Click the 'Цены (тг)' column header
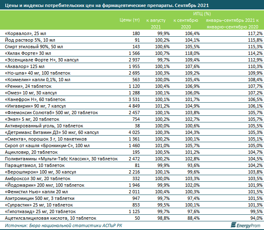 (130, 20)
